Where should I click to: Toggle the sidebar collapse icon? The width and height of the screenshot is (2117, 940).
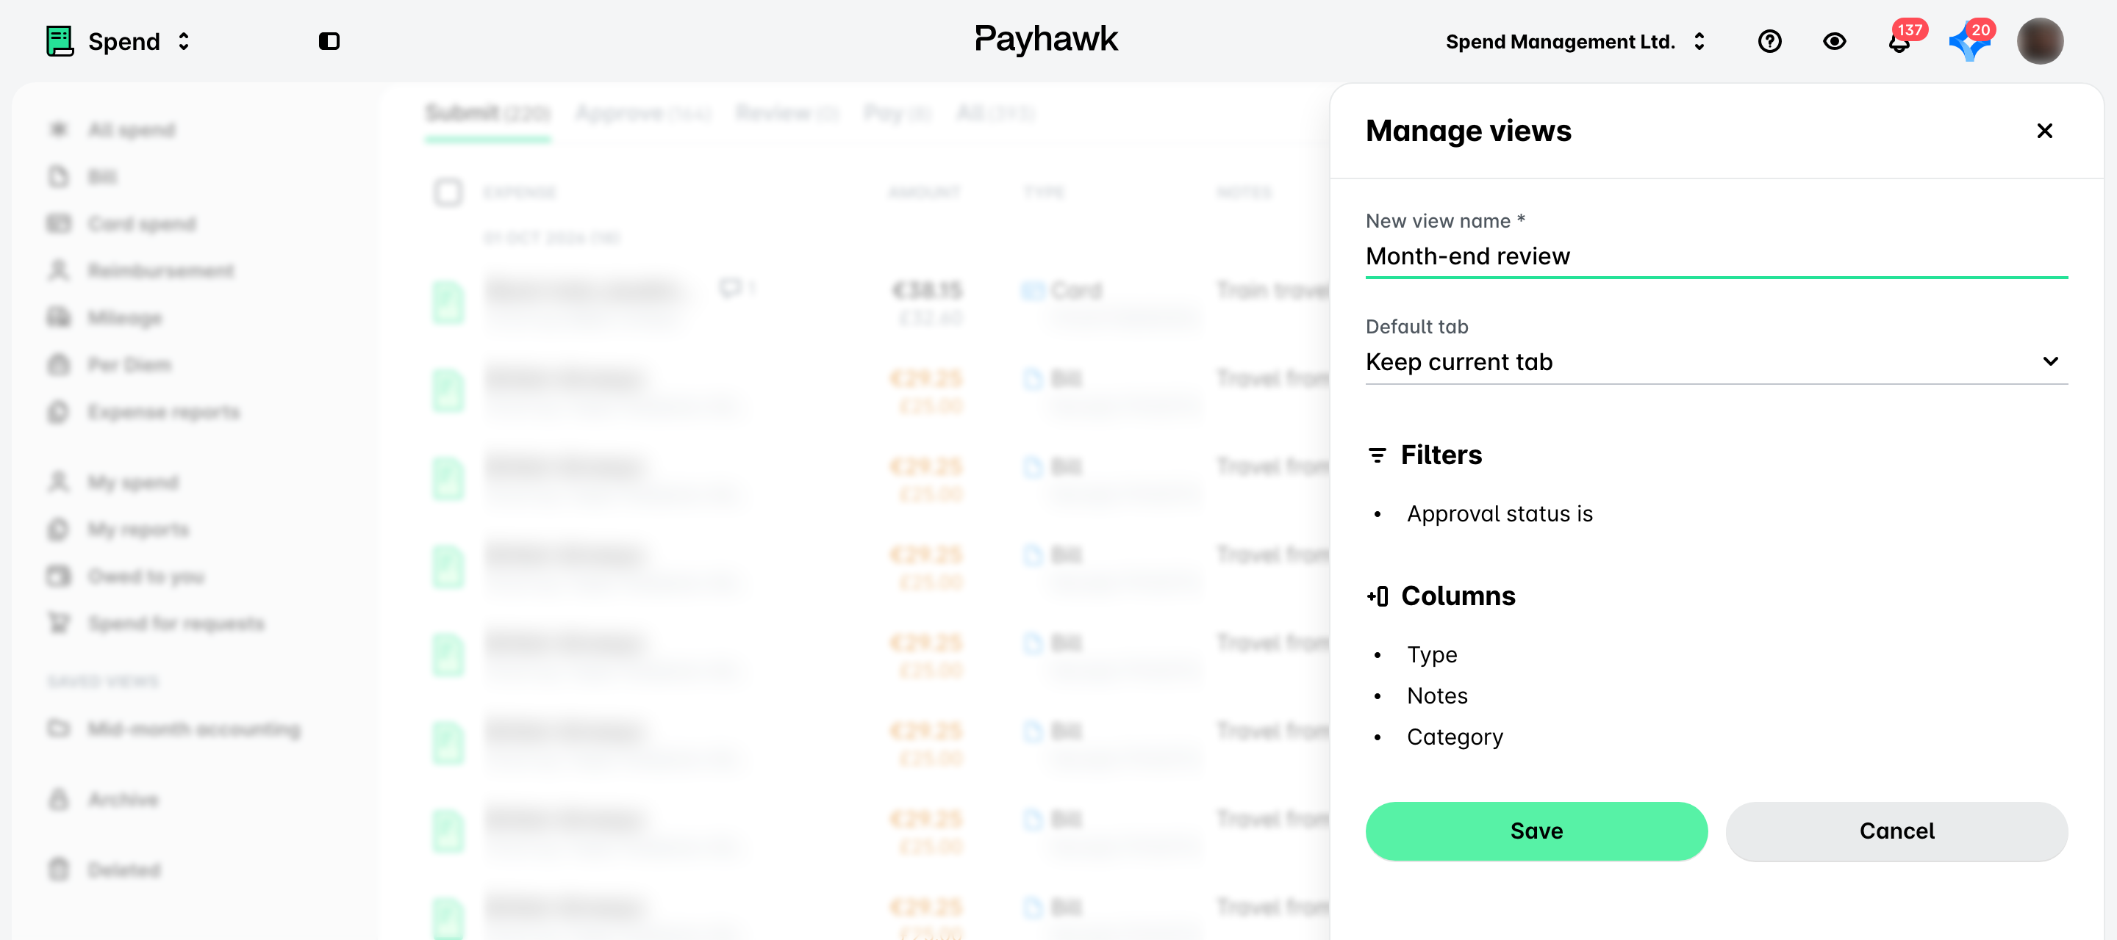[329, 41]
